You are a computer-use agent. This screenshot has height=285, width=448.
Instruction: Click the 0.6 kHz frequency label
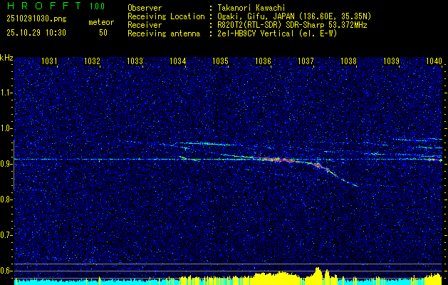(x=5, y=271)
